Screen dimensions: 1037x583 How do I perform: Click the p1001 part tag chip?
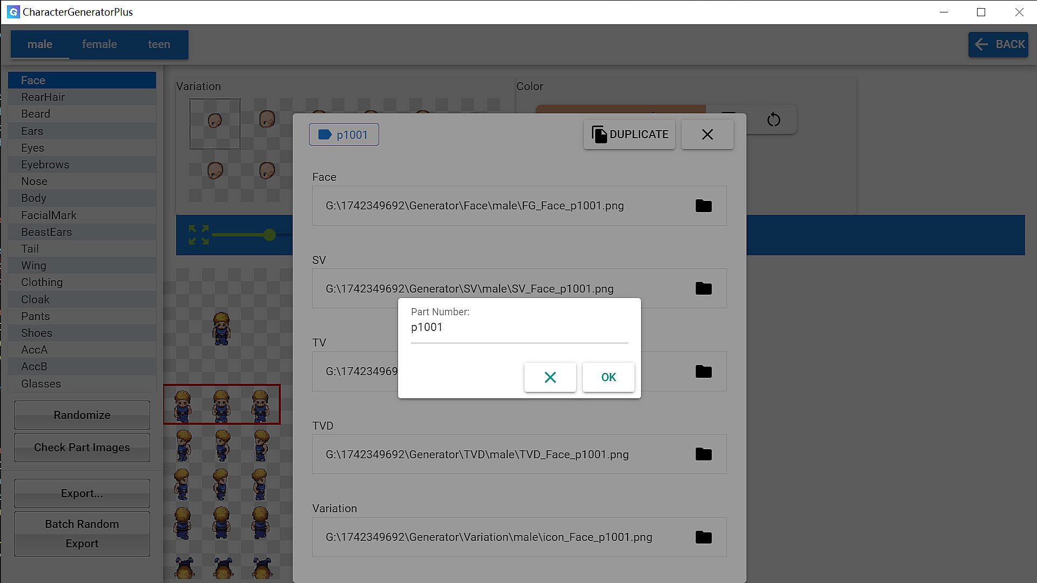[344, 134]
